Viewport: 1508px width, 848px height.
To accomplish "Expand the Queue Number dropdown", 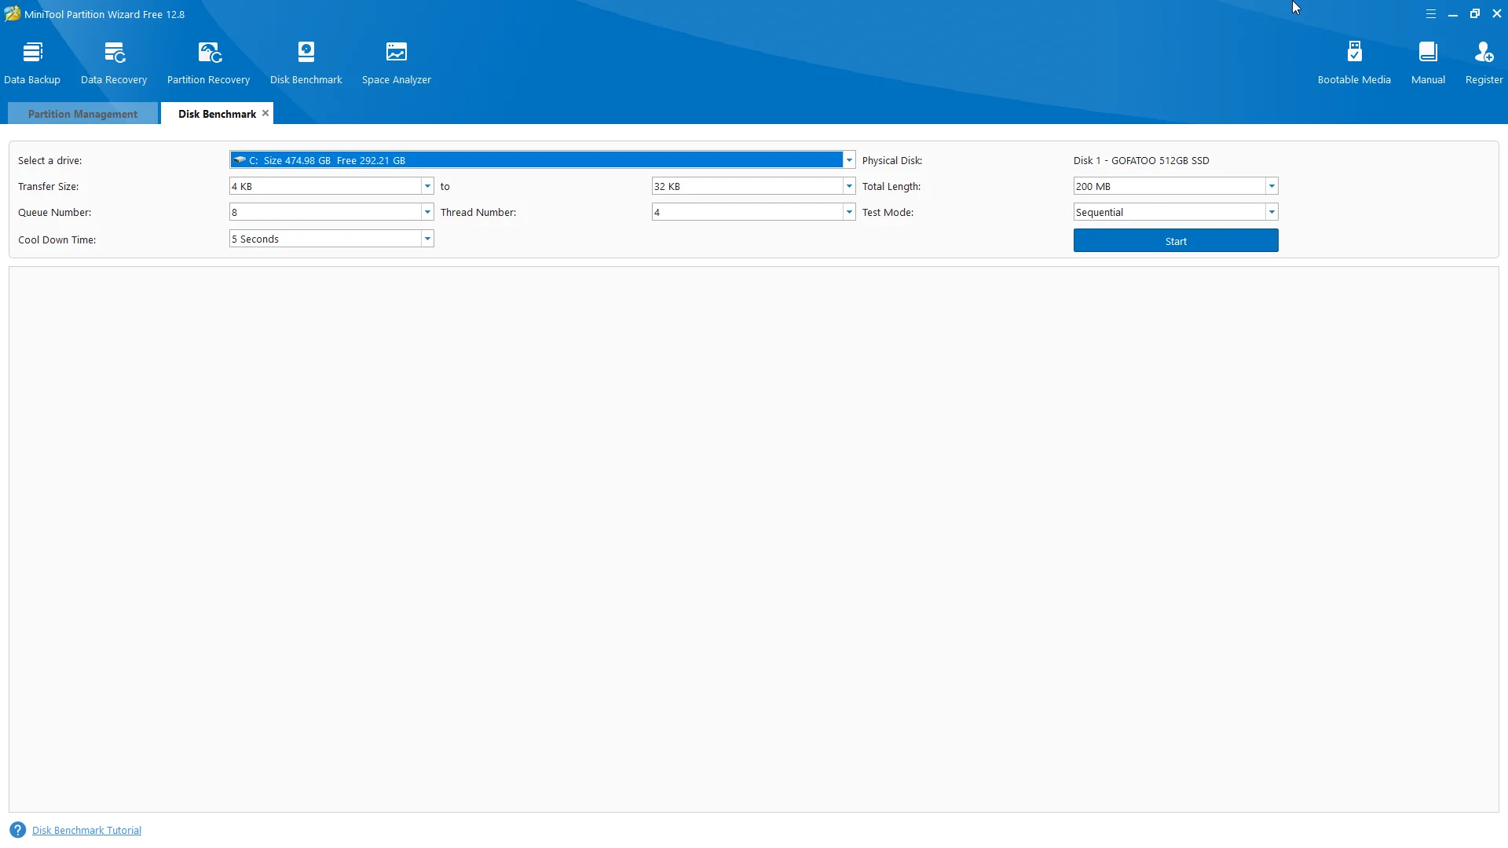I will 427,212.
